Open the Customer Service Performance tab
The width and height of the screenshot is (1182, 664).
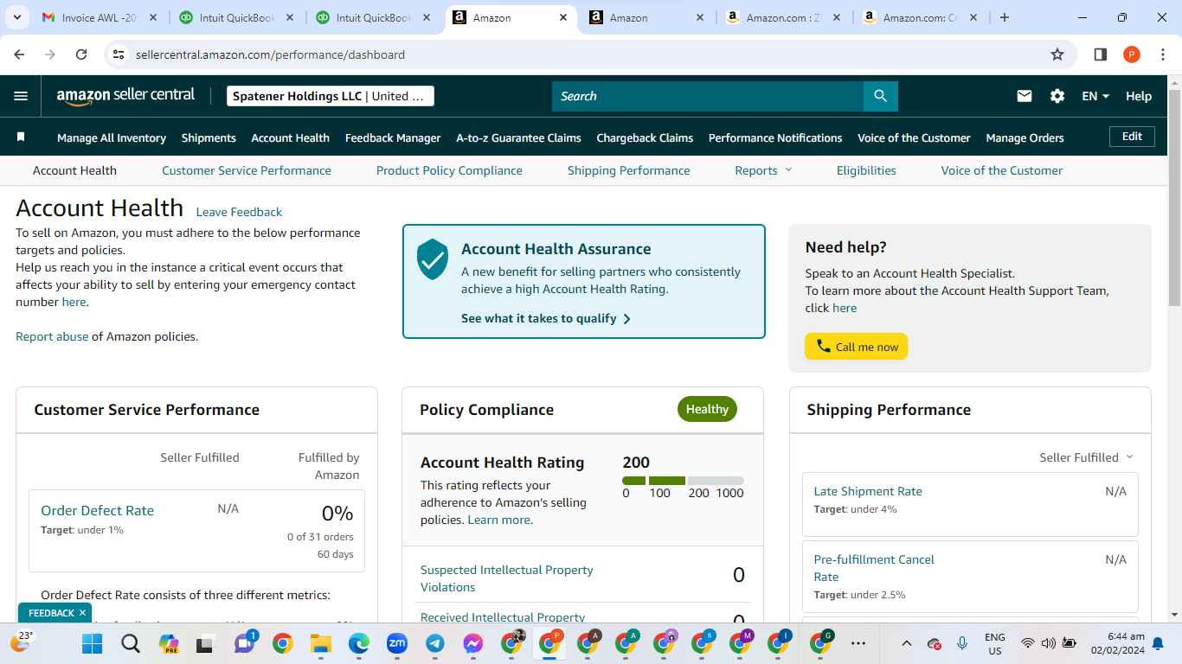point(247,170)
